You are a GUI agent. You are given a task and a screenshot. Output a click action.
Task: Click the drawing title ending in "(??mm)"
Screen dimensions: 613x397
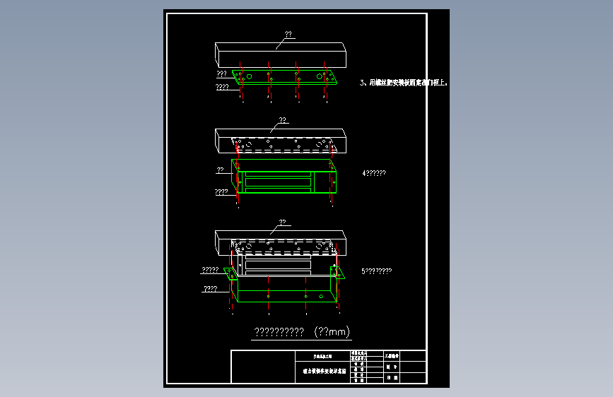(x=302, y=332)
